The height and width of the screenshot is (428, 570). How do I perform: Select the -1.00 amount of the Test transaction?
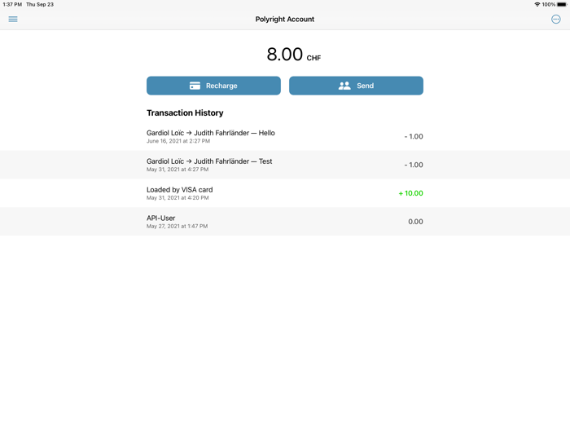coord(414,165)
